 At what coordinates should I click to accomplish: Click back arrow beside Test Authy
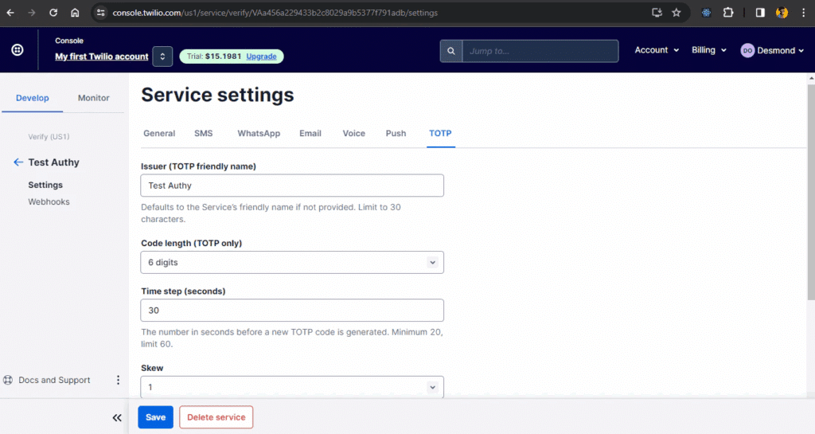18,162
